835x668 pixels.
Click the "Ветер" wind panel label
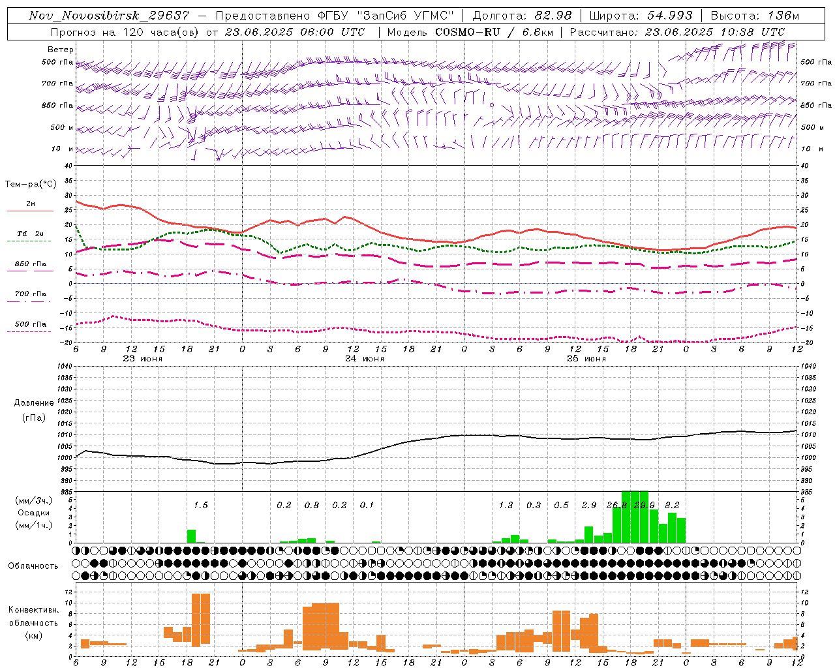[x=61, y=50]
